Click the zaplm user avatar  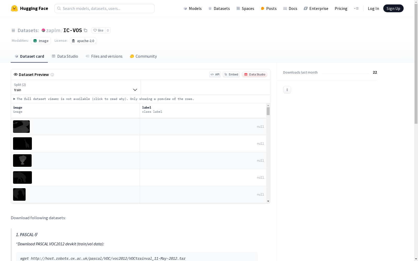[x=43, y=30]
